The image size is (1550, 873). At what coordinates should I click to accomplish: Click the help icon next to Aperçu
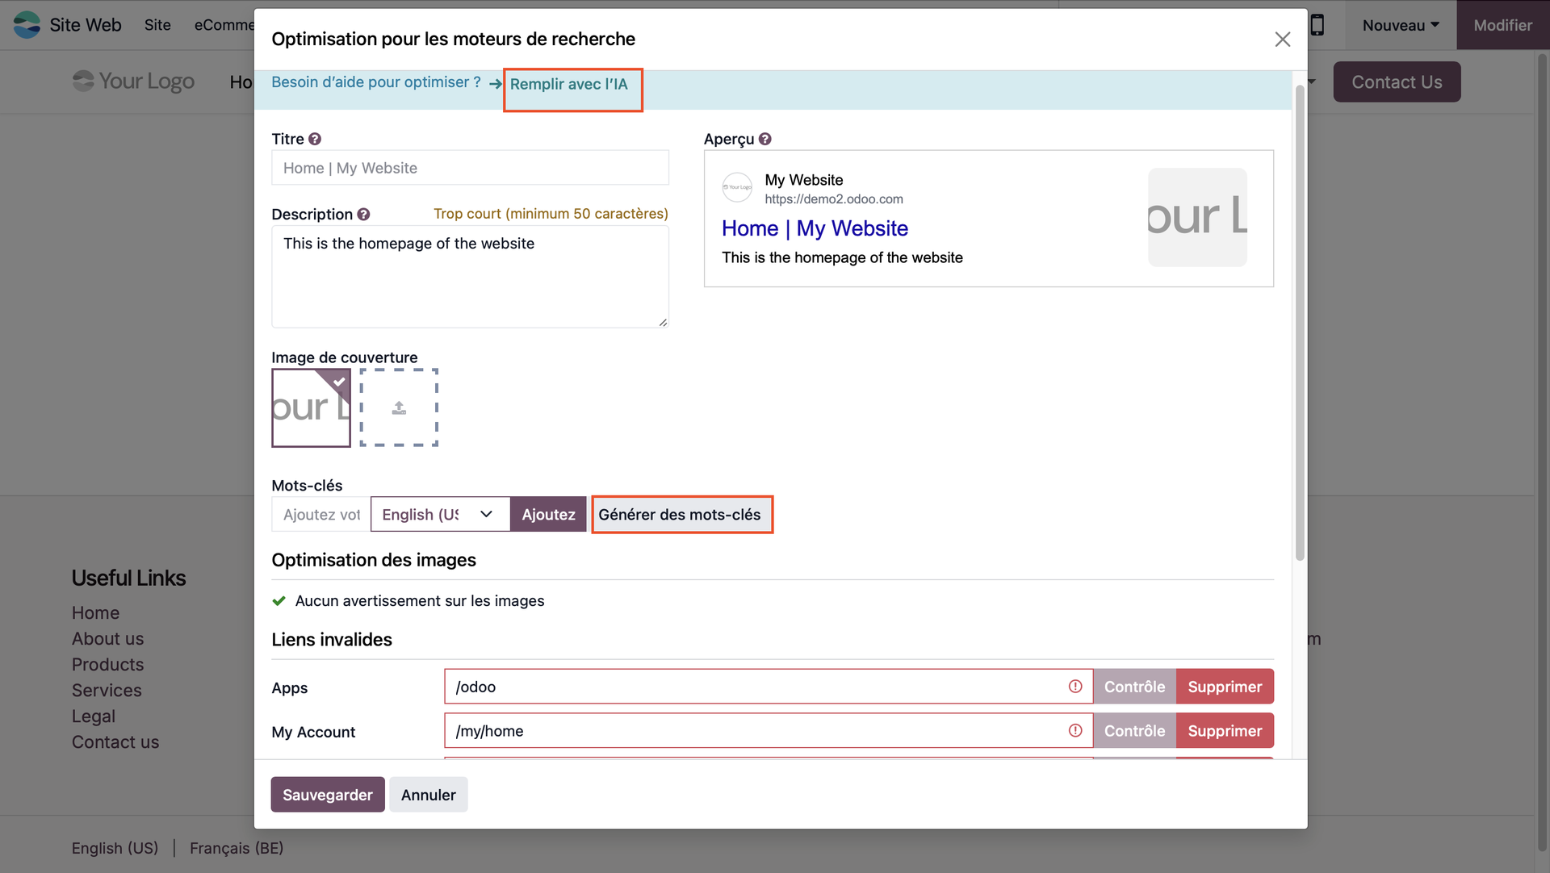coord(765,139)
